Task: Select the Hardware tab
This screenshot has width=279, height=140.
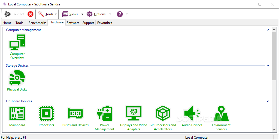Action: coord(57,22)
